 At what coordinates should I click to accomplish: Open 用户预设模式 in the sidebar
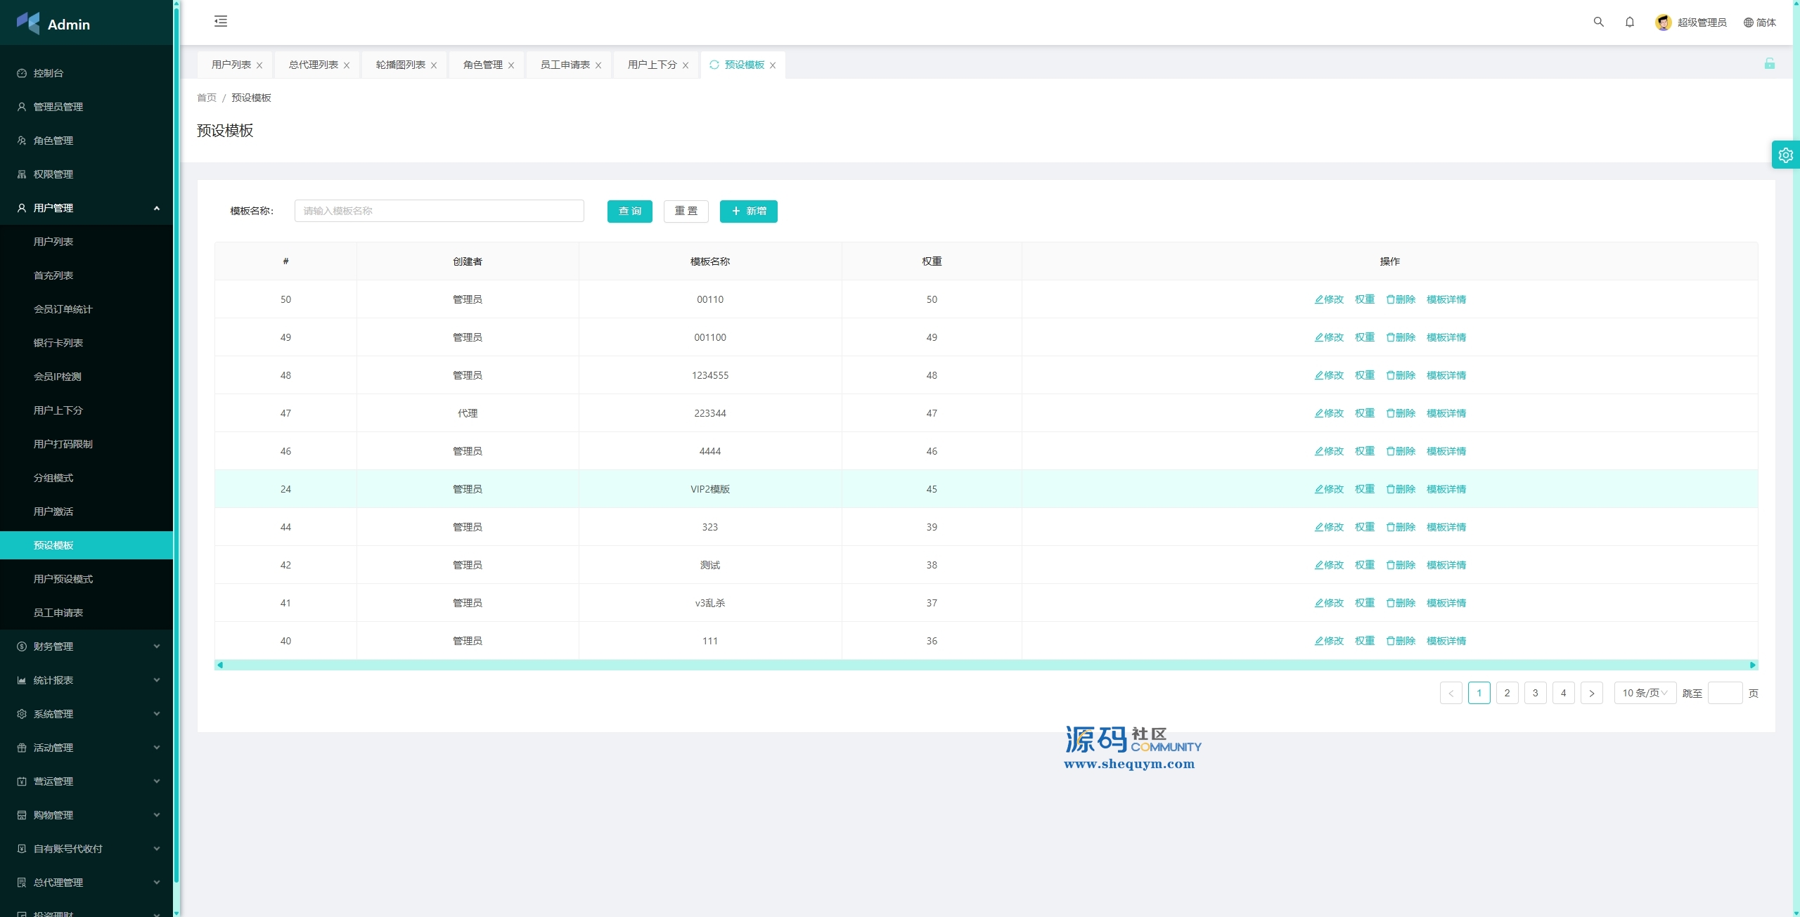point(63,579)
